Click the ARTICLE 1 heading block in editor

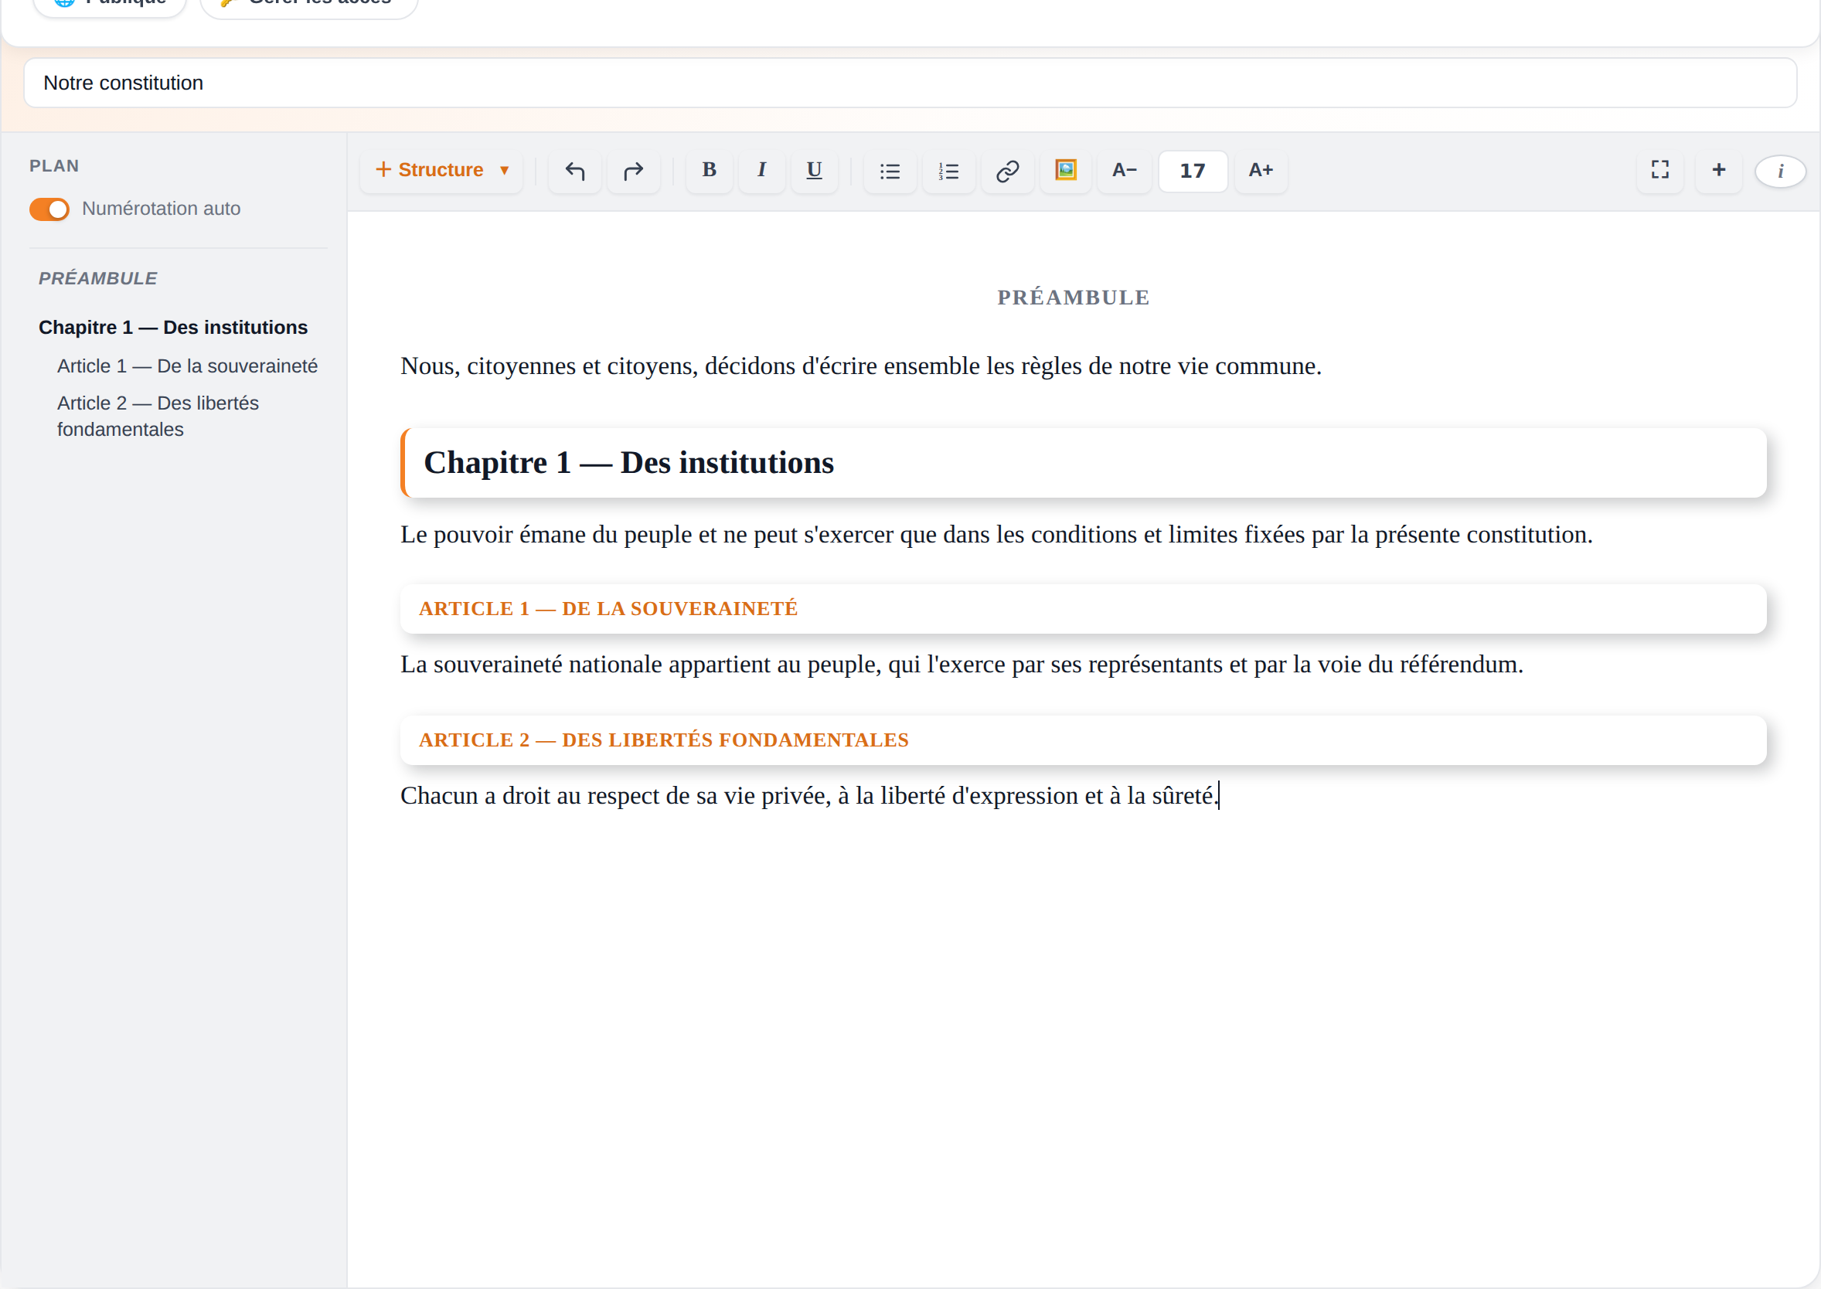click(x=1084, y=609)
